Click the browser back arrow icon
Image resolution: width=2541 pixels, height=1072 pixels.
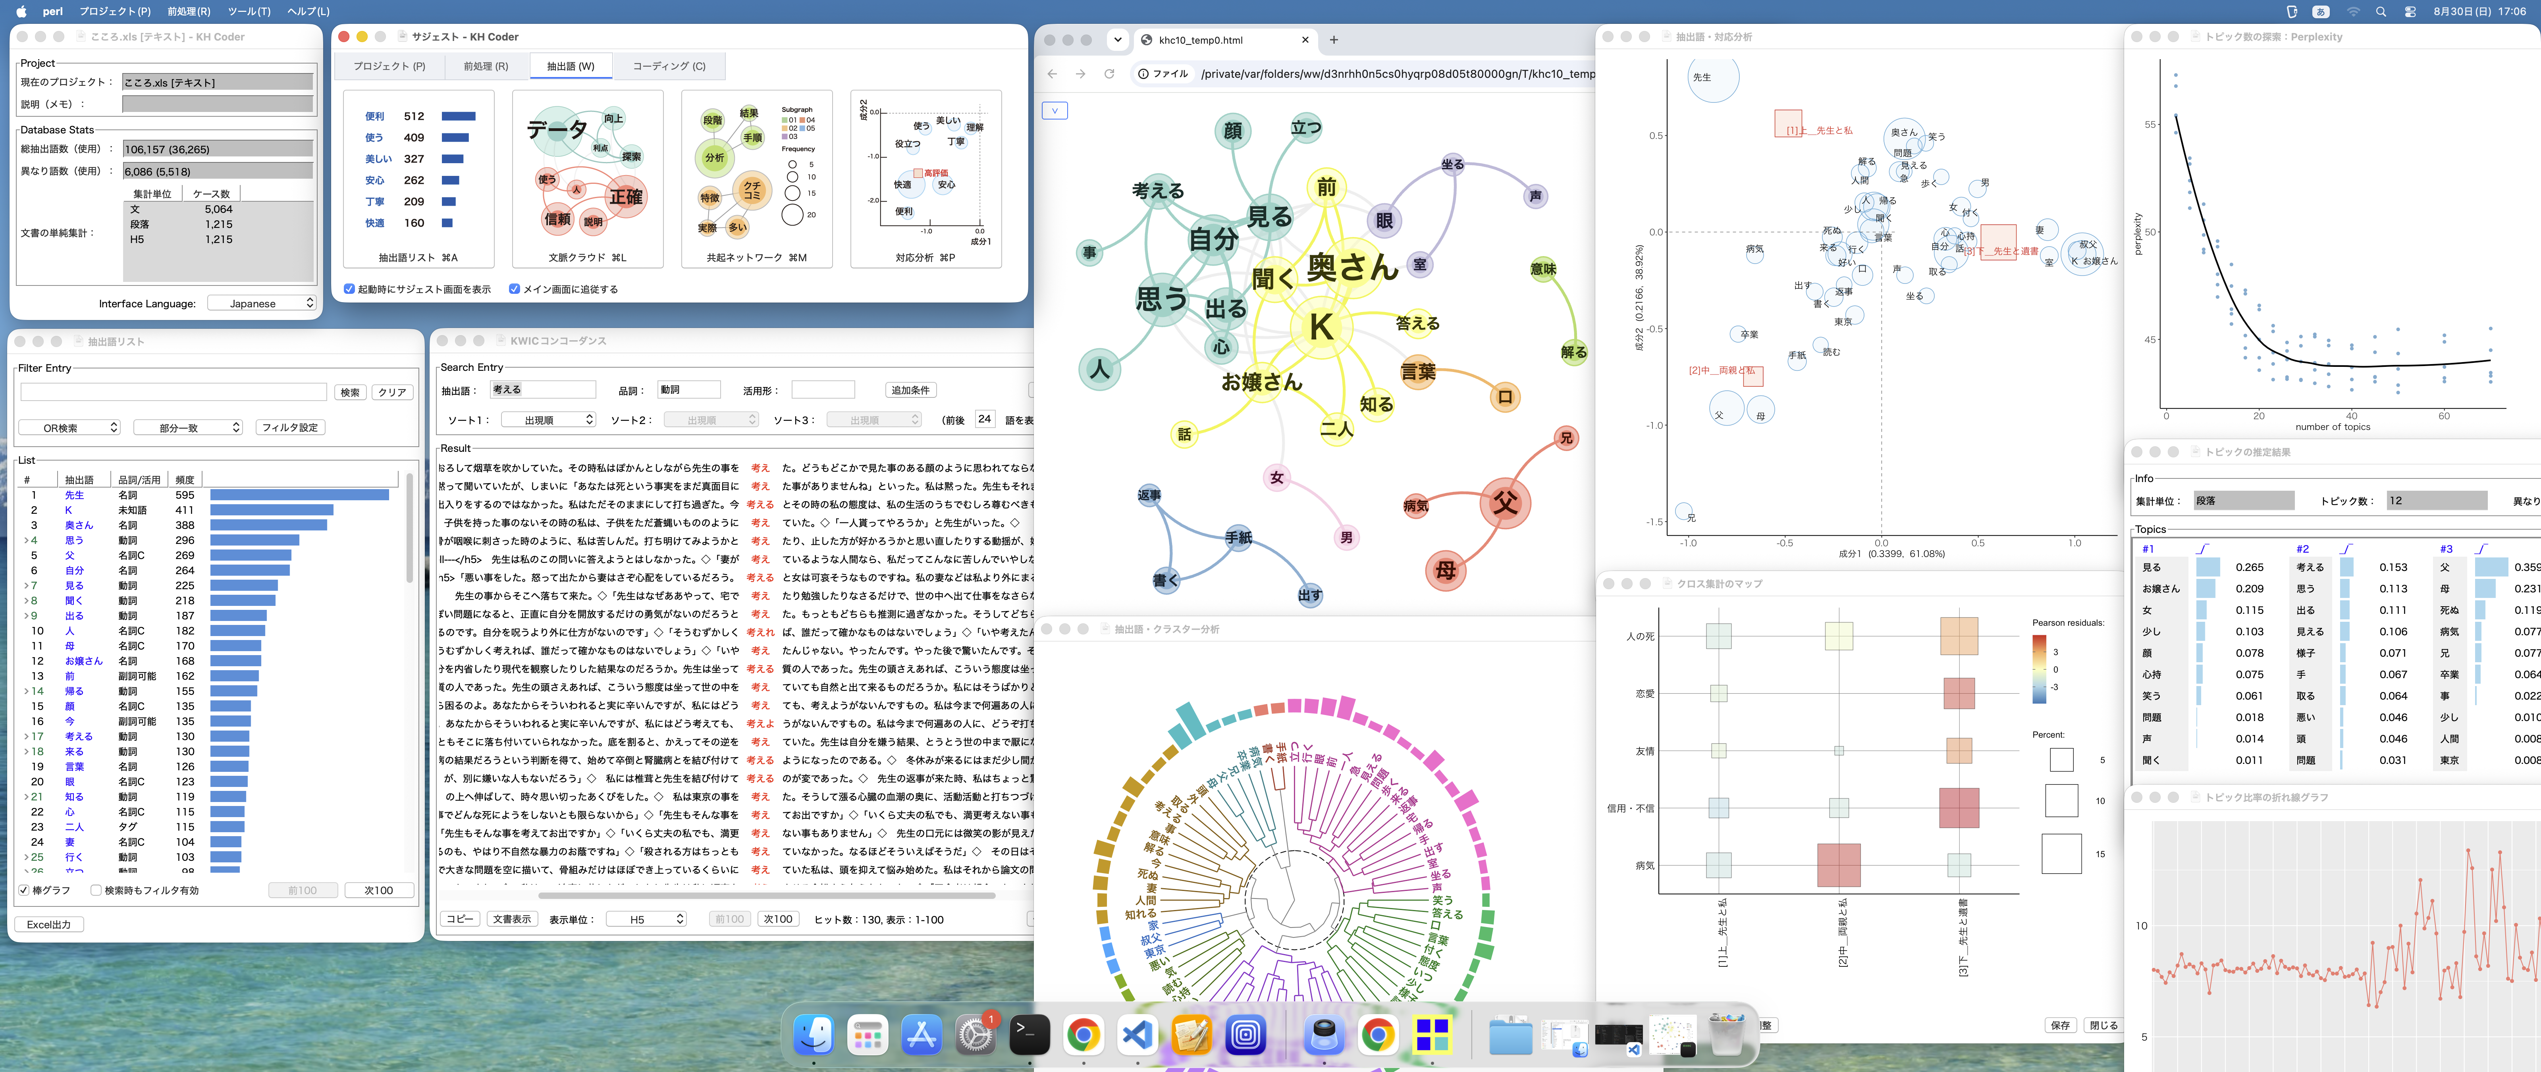(1053, 74)
